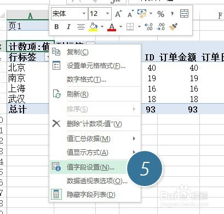Toggle italic in the mini toolbar

(x=68, y=27)
